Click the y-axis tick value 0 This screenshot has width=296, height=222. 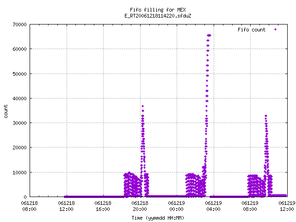tap(25, 197)
